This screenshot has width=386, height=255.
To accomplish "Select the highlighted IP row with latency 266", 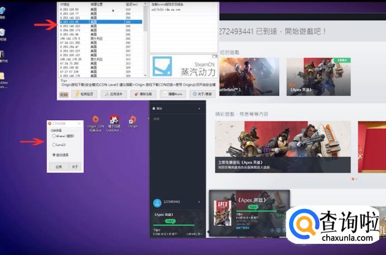I will pos(101,22).
